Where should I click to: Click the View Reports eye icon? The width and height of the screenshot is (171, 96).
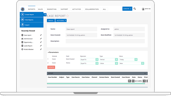[23, 20]
